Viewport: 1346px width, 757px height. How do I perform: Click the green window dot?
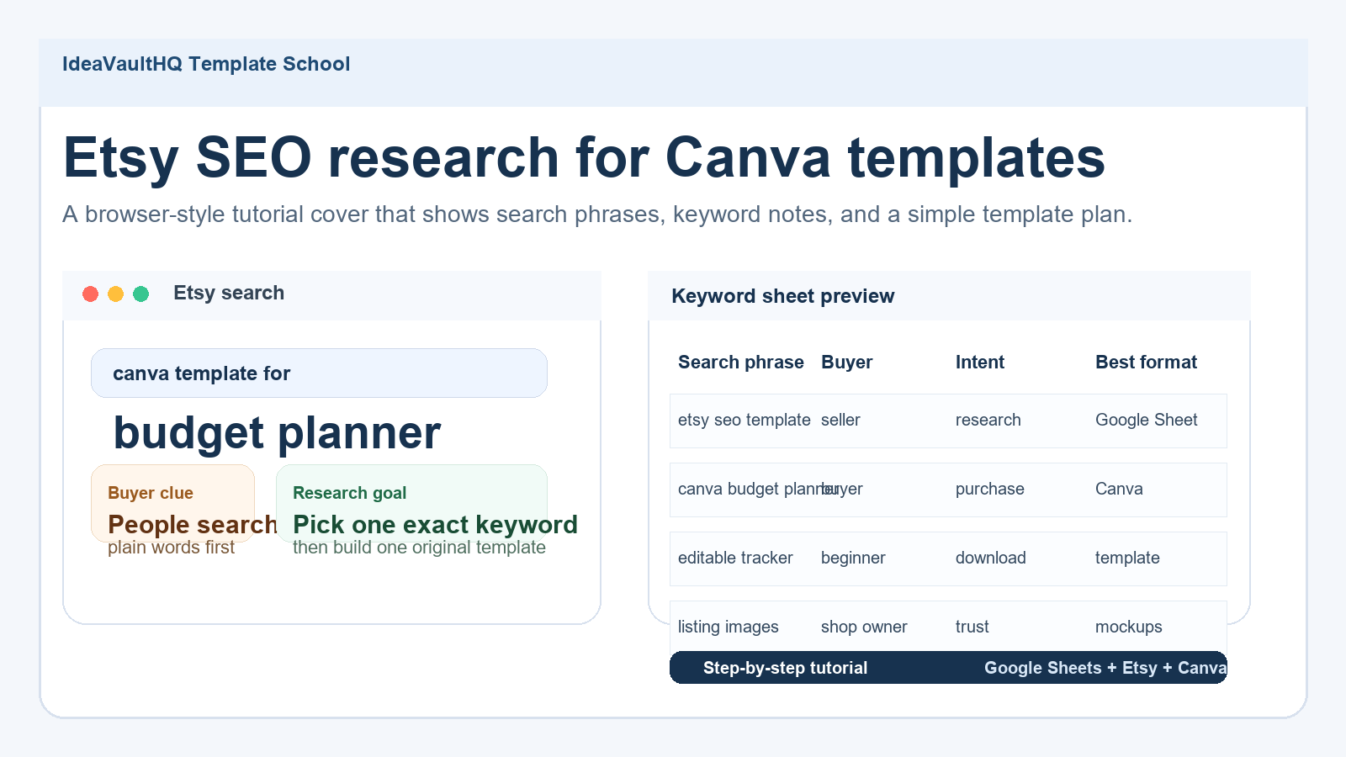[x=141, y=294]
